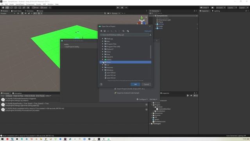Click the Home directory icon in file dialog
The height and width of the screenshot is (141, 250).
[x=101, y=31]
